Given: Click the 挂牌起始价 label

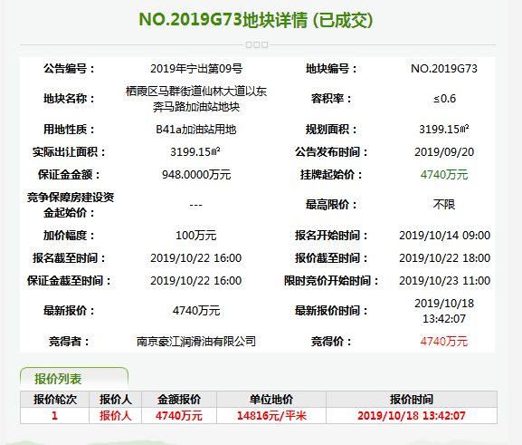Looking at the screenshot, I should click(x=331, y=175).
